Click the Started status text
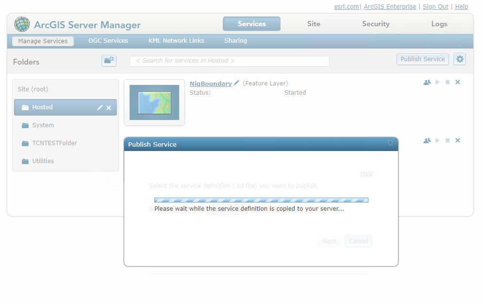The width and height of the screenshot is (483, 304). (x=295, y=92)
